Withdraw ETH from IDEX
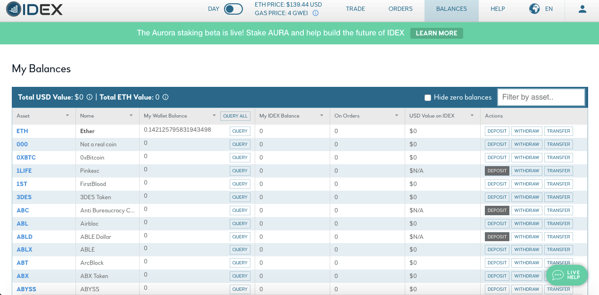 point(527,131)
